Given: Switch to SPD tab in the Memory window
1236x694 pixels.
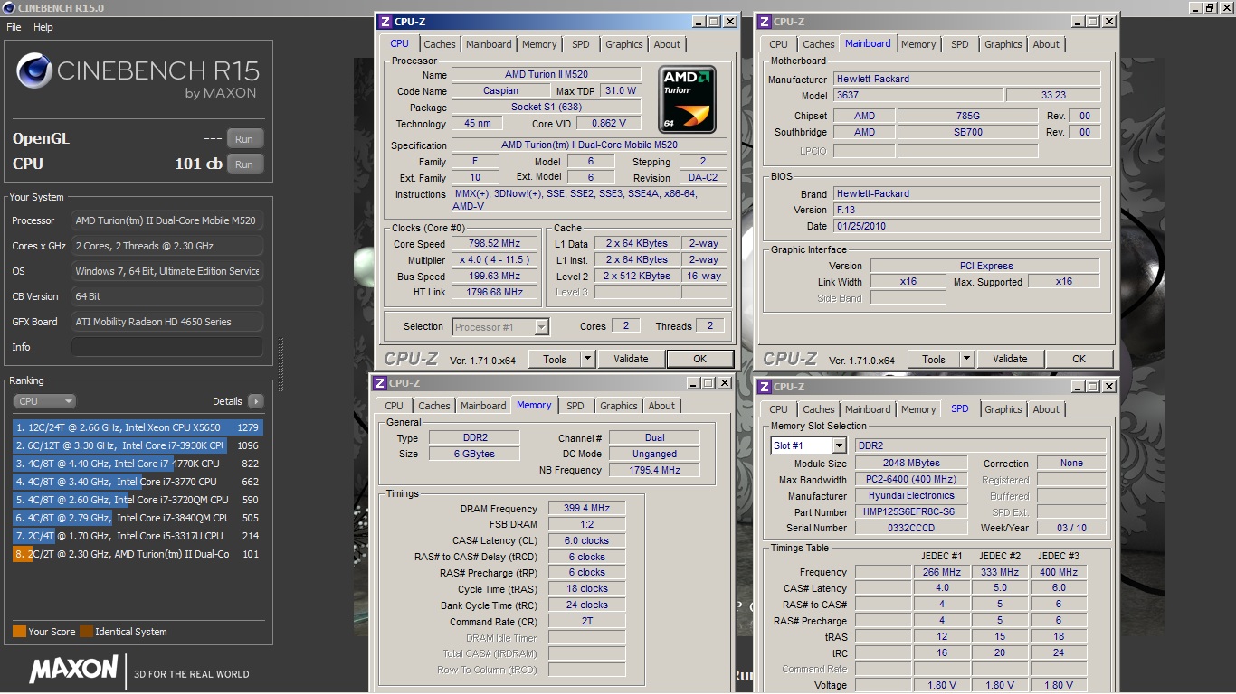Looking at the screenshot, I should [575, 406].
